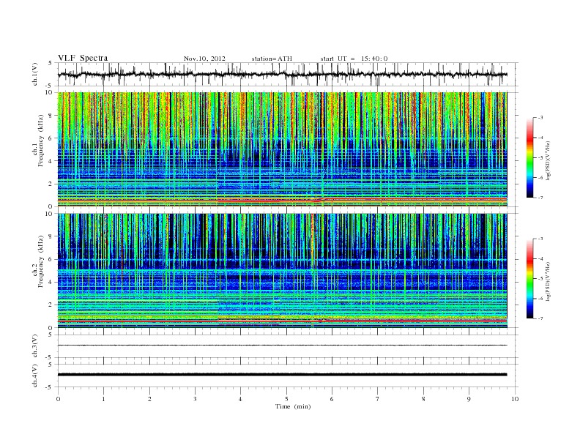This screenshot has height=448, width=580.
Task: Click time axis tick label '7'
Action: click(x=378, y=399)
